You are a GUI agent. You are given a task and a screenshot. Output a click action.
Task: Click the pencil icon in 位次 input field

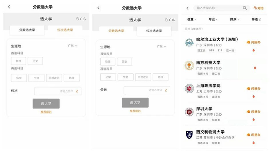(x=77, y=91)
